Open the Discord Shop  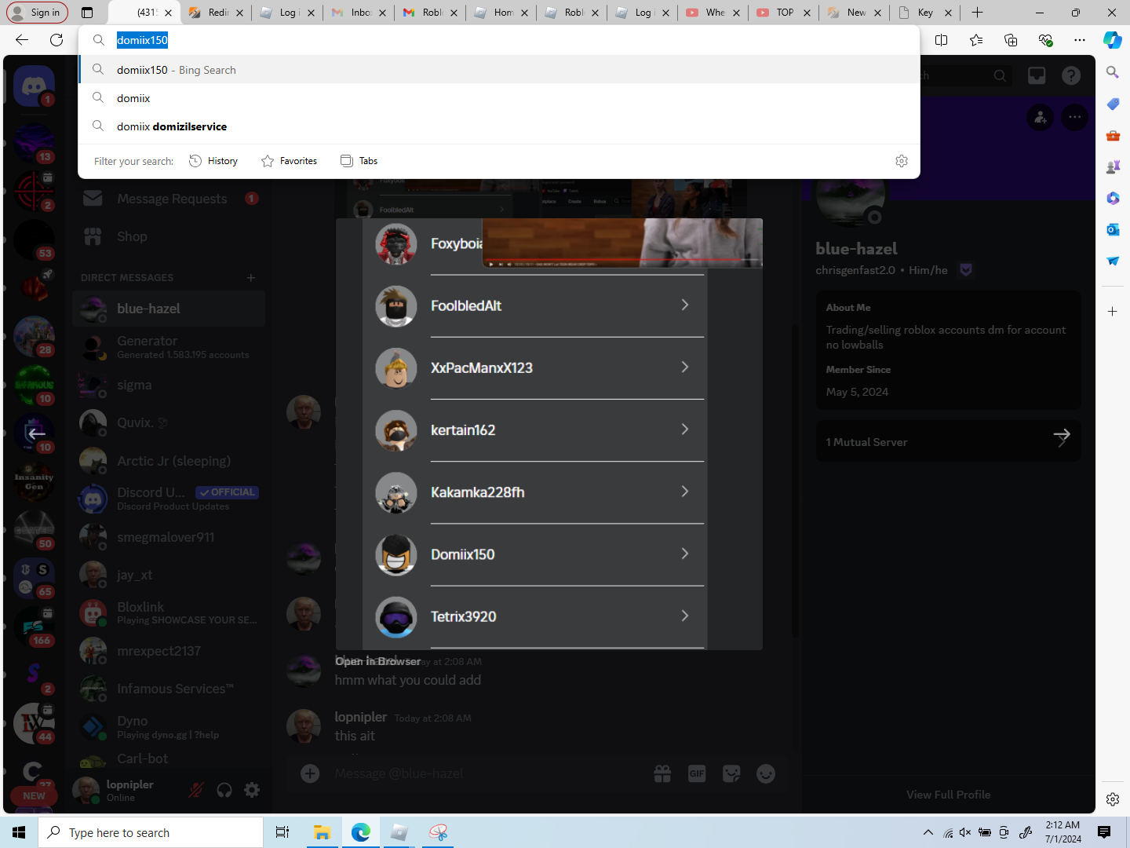[169, 236]
